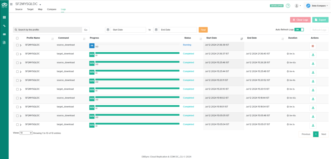Download log ended 15:20:13 IST
The height and width of the screenshot is (159, 331).
point(313,90)
